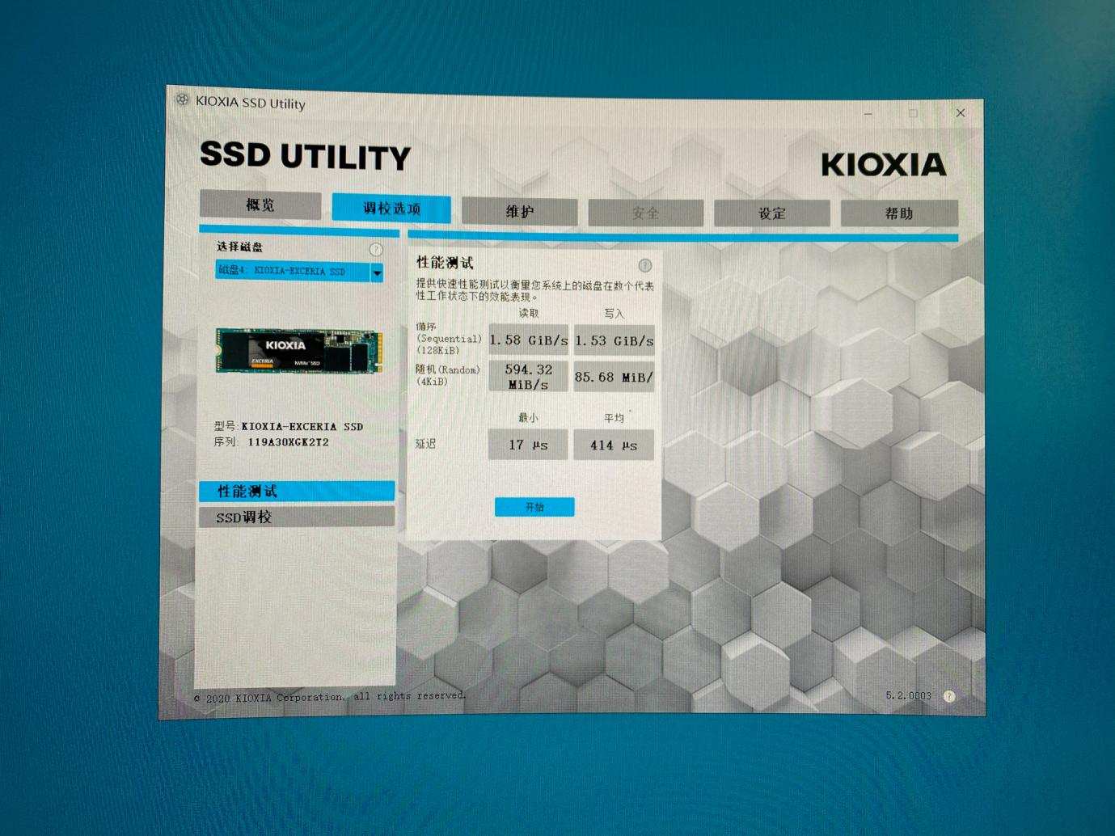
Task: Click the 读取 read column header
Action: pos(529,313)
